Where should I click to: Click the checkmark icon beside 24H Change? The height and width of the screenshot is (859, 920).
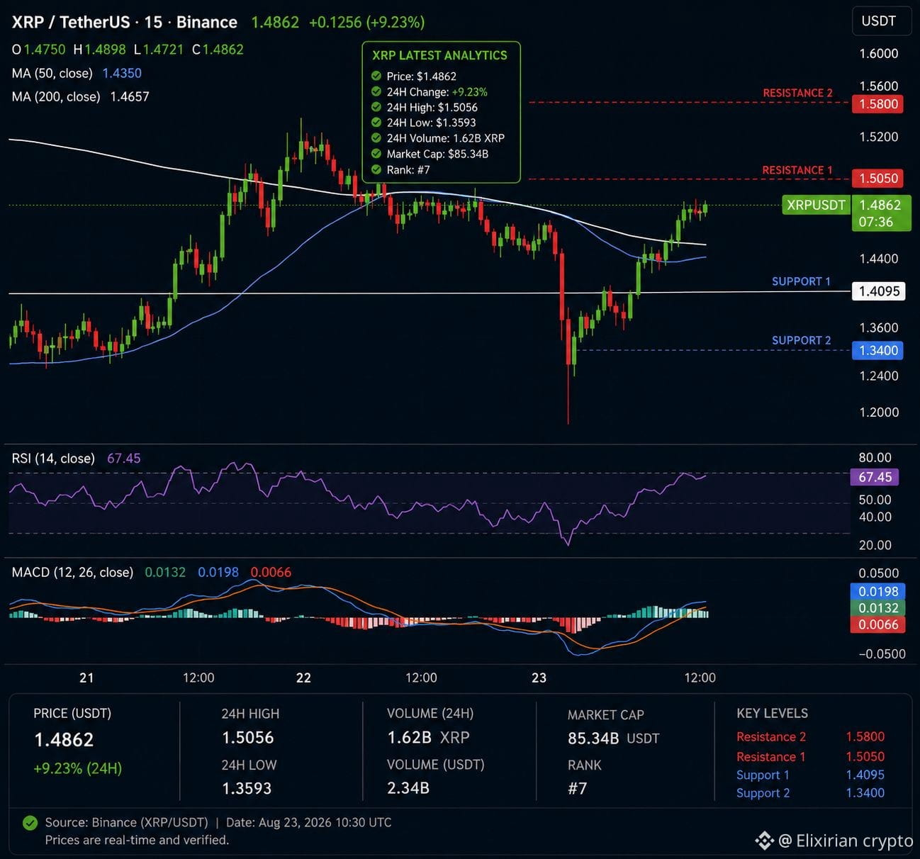point(376,91)
